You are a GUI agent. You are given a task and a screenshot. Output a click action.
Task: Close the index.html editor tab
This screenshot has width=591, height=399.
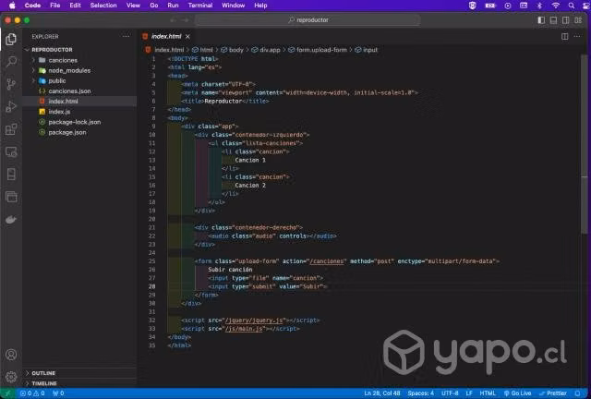tap(187, 37)
